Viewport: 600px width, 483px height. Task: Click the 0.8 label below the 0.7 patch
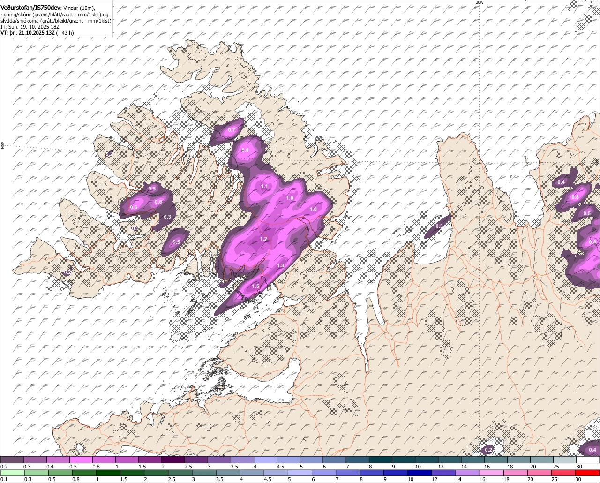pyautogui.click(x=245, y=150)
